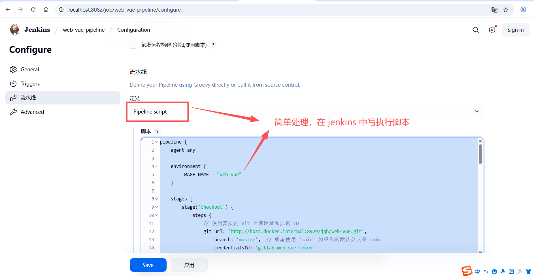Viewport: 534px width, 276px height.
Task: Click 'Define your Pipeline using Groovy' description
Action: pos(215,85)
